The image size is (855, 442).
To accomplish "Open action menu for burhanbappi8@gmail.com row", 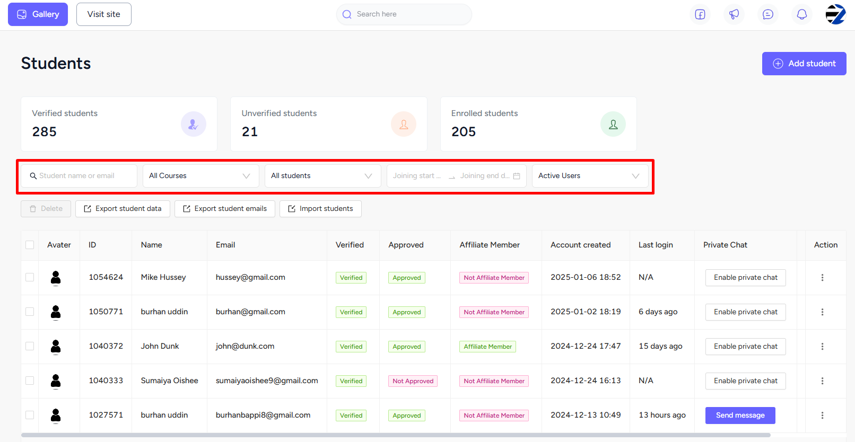I will tap(823, 416).
